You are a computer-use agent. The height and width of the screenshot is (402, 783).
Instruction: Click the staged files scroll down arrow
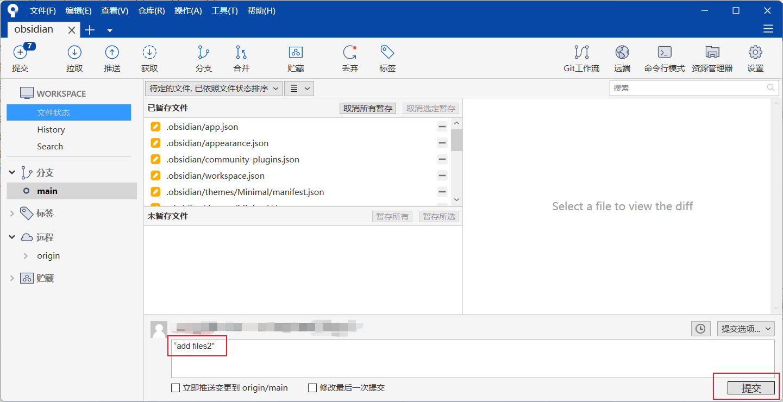(x=456, y=200)
